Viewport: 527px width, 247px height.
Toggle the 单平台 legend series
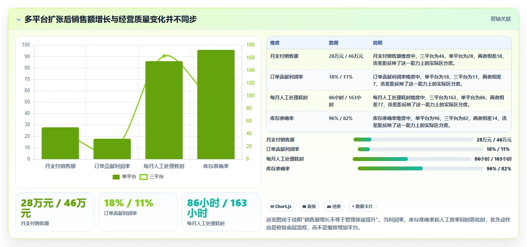pos(124,177)
